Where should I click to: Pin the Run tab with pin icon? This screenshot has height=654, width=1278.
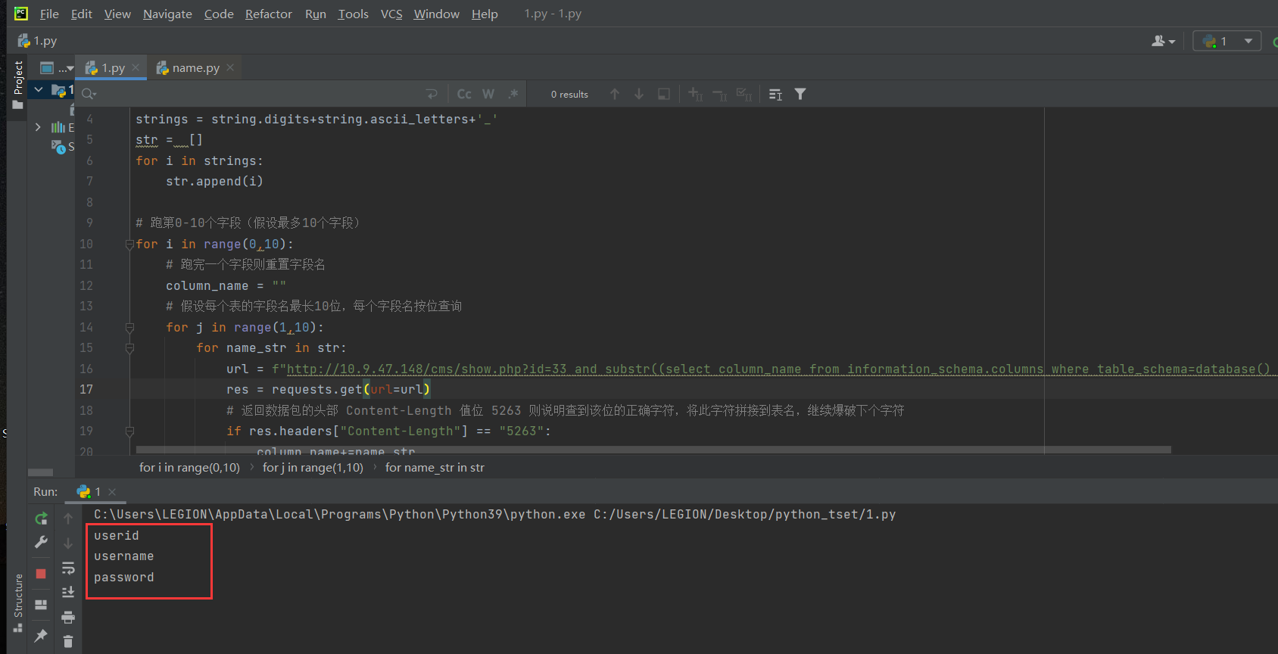coord(41,636)
